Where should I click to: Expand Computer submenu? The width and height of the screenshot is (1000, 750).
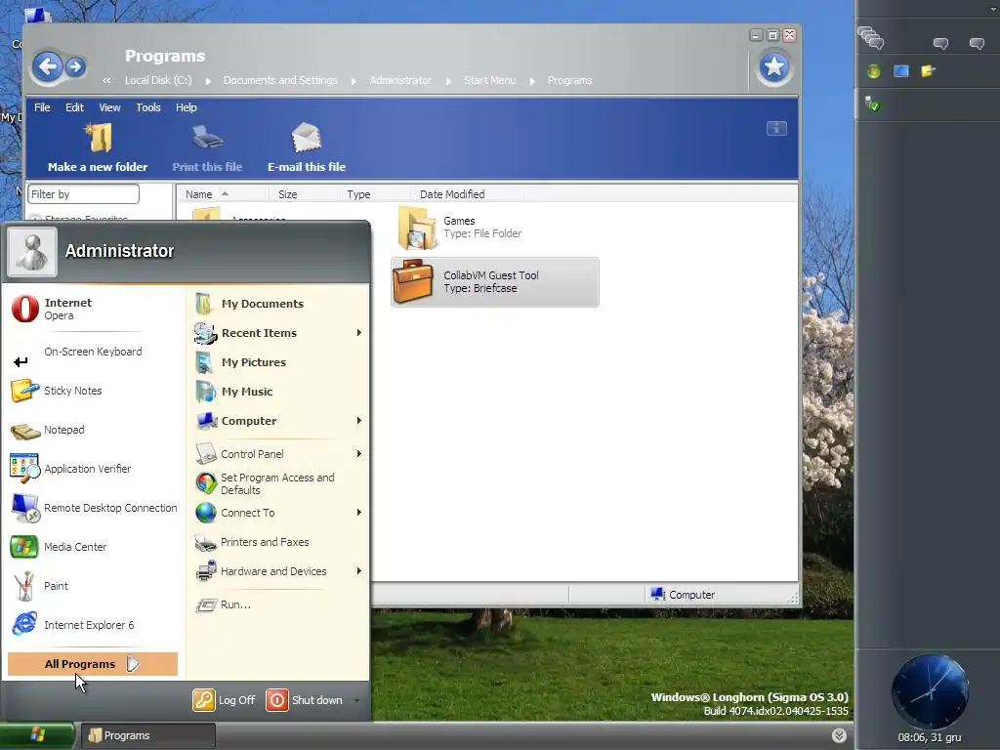pyautogui.click(x=359, y=421)
